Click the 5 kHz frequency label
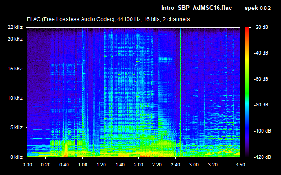Screen dimensions: 281x175 [16, 128]
